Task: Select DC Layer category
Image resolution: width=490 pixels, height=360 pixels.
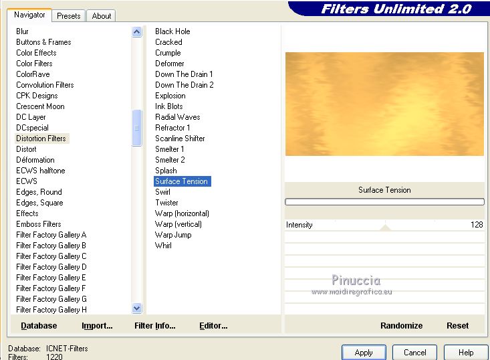Action: [31, 117]
